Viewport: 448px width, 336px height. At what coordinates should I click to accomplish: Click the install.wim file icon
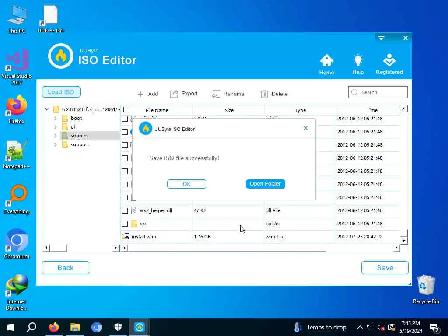point(126,236)
